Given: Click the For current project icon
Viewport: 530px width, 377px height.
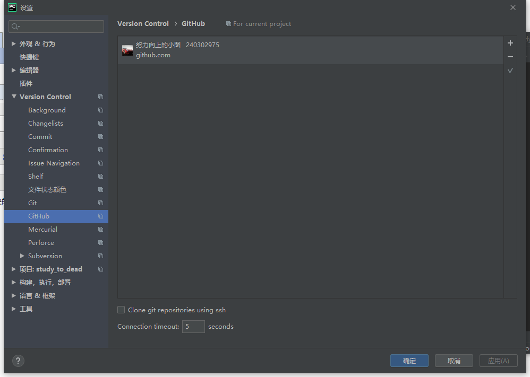Looking at the screenshot, I should [228, 24].
